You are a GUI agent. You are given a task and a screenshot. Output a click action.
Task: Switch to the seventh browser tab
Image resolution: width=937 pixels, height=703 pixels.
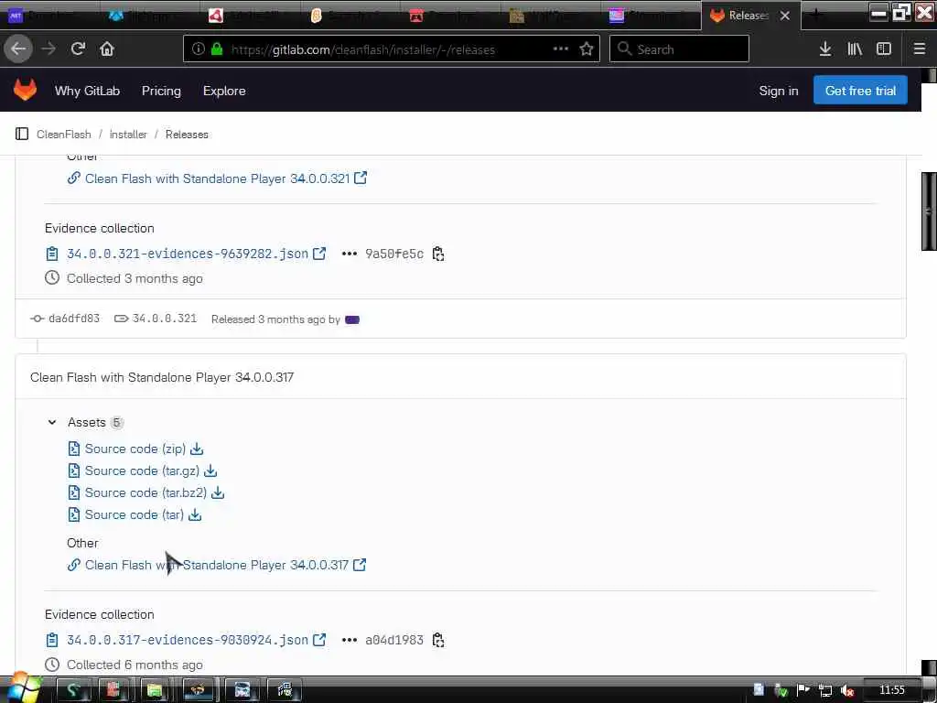click(651, 16)
